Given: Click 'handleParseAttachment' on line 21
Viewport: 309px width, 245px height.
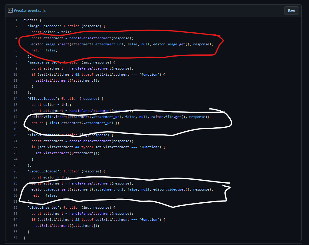Looking at the screenshot, I should point(90,141).
